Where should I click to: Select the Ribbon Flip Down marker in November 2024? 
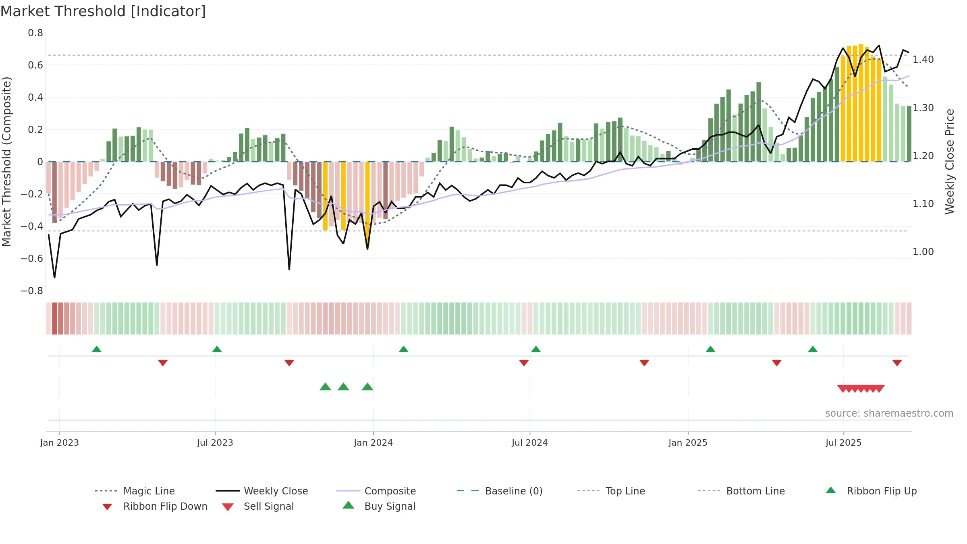[645, 363]
